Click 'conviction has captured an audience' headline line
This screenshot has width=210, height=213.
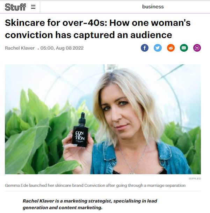[88, 35]
